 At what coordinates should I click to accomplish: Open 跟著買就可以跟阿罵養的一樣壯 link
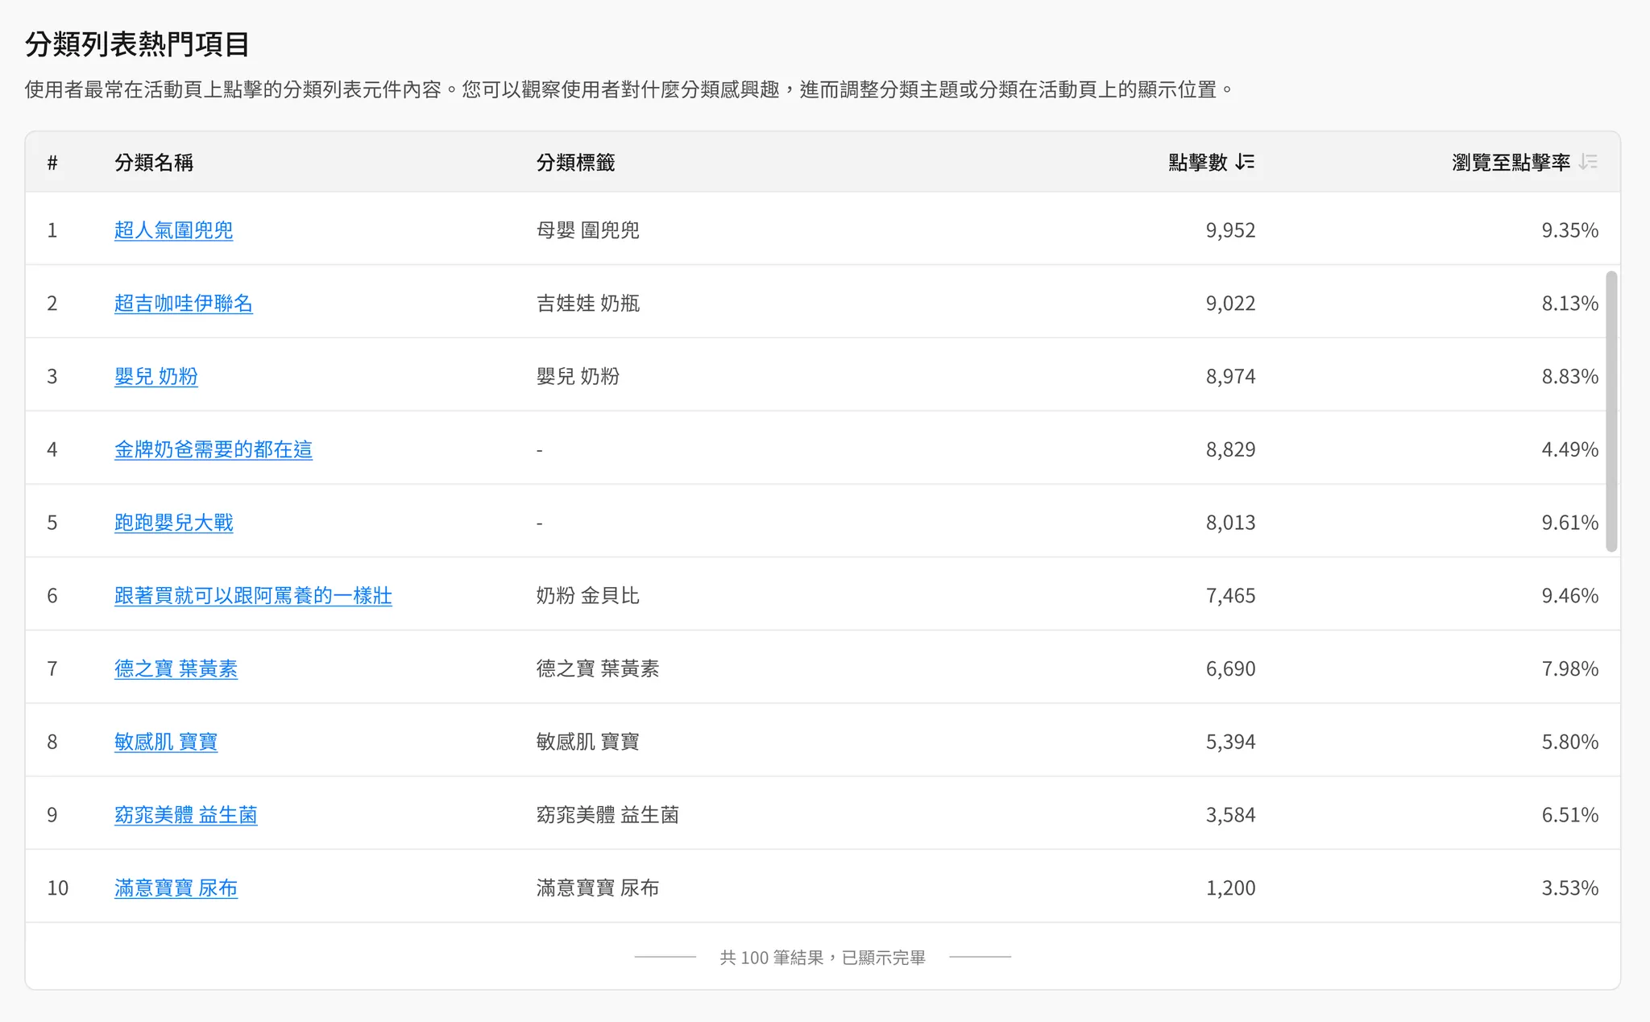[253, 596]
